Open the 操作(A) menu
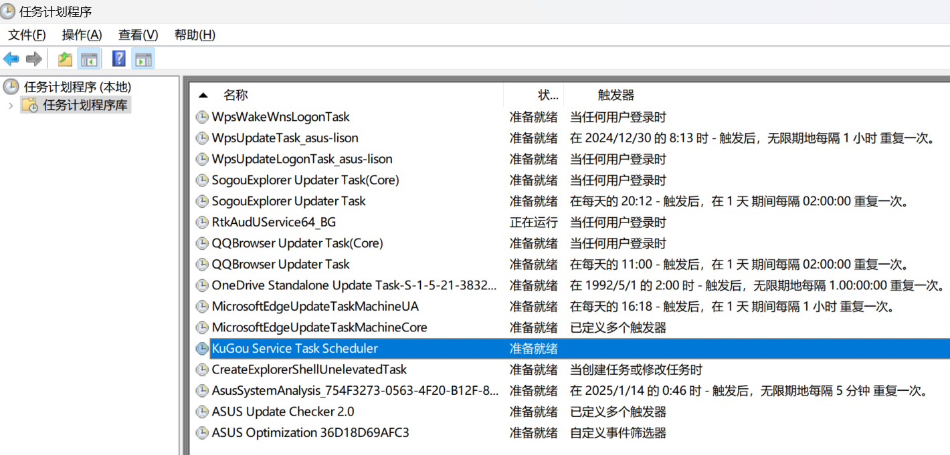This screenshot has height=455, width=950. click(x=82, y=34)
